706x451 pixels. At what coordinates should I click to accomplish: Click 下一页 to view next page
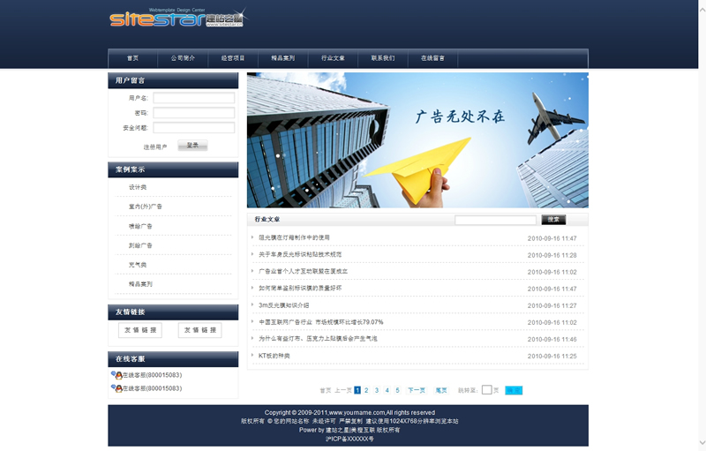[417, 390]
